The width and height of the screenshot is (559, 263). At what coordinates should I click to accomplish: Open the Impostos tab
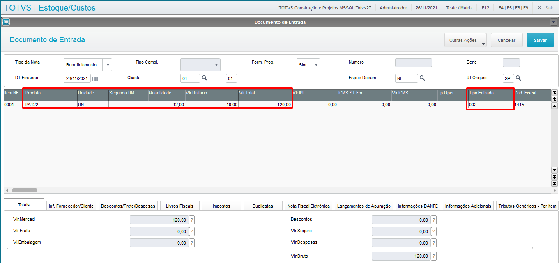221,206
